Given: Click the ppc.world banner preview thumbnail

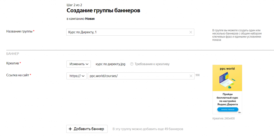Looking at the screenshot, I should pyautogui.click(x=227, y=89).
